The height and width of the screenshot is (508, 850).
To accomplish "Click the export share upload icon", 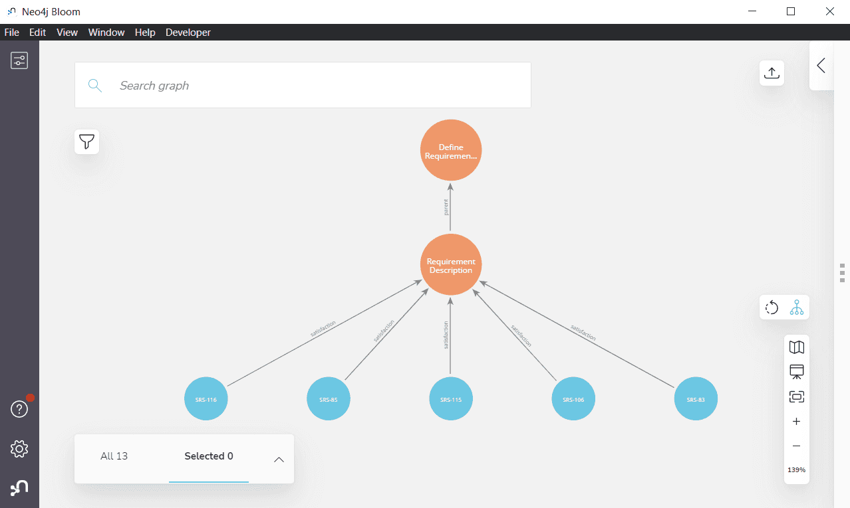I will [772, 73].
